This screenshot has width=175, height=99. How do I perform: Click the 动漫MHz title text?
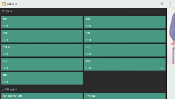(12, 4)
